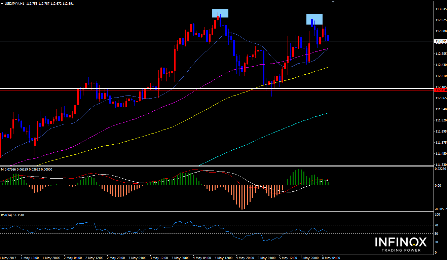The image size is (447, 260).
Task: Click the 111.695 price axis label
Action: click(x=440, y=131)
